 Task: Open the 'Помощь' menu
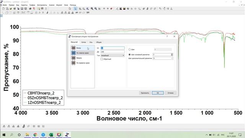[x=73, y=5]
